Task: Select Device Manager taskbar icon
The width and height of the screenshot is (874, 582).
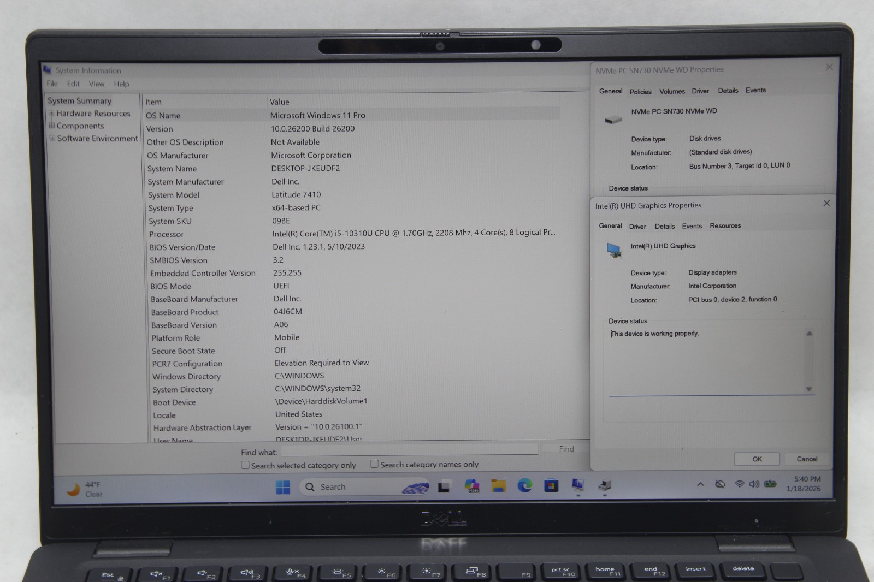Action: tap(605, 485)
